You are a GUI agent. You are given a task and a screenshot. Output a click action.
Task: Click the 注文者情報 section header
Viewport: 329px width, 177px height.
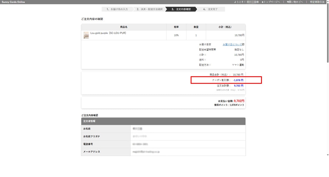(x=89, y=121)
